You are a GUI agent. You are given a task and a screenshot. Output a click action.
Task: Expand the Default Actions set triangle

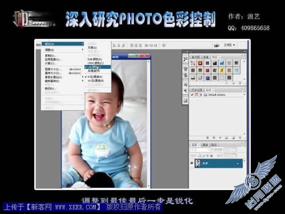[x=201, y=95]
